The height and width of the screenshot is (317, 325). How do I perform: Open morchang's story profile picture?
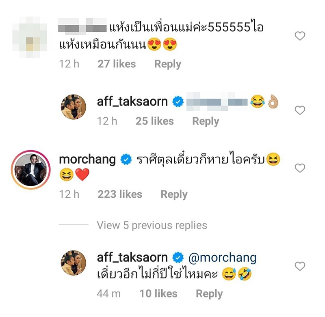point(31,170)
